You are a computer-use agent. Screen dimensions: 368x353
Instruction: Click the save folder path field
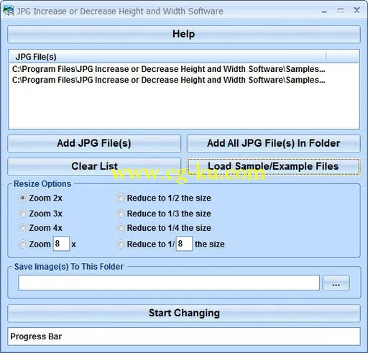click(169, 283)
